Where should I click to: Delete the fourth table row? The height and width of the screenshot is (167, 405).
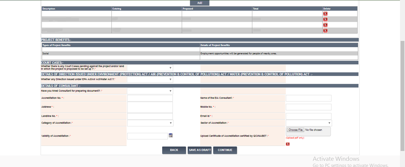[x=325, y=31]
